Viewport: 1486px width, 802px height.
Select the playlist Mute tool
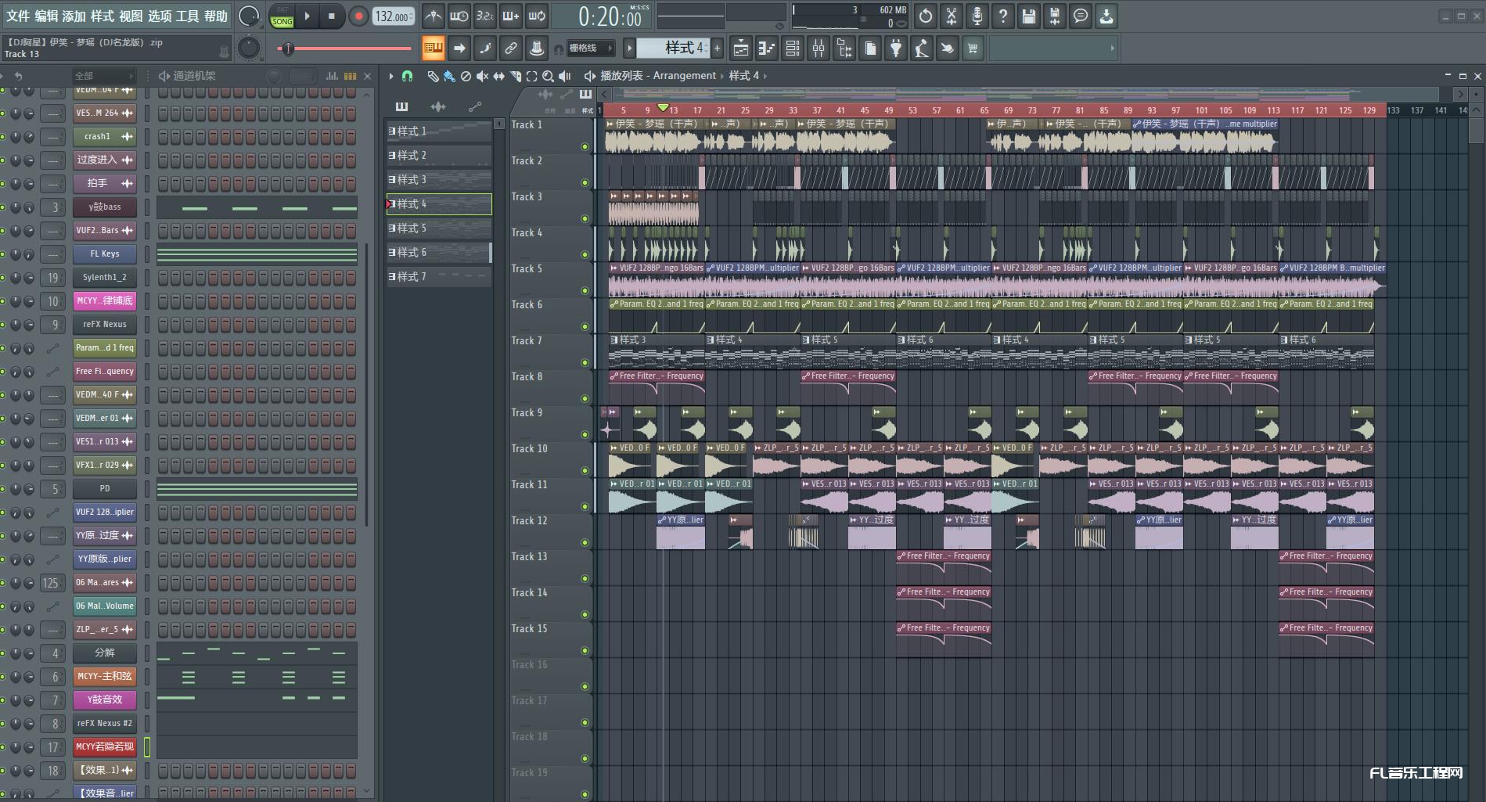click(482, 76)
